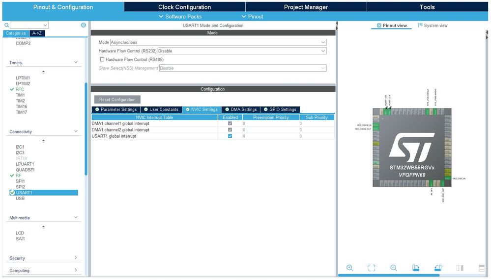Open the Tools tab
This screenshot has height=280, width=491.
point(427,7)
